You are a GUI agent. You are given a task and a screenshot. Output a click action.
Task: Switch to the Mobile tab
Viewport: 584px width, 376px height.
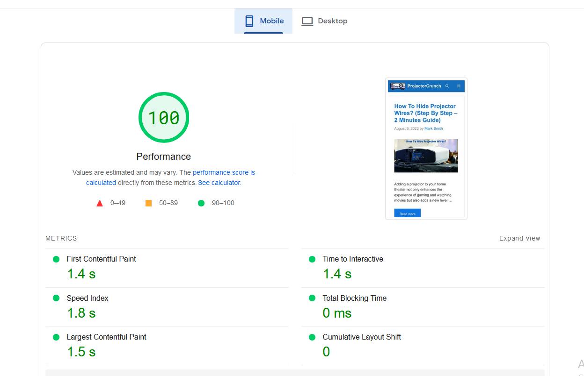[263, 21]
